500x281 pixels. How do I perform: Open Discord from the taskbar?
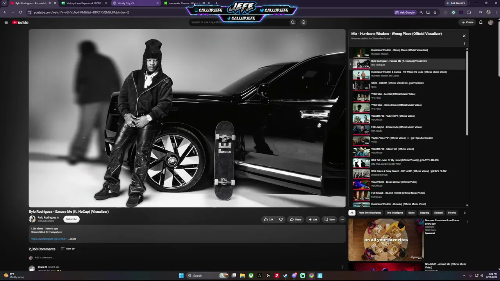pyautogui.click(x=294, y=276)
